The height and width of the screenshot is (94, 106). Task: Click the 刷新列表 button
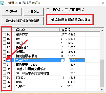tap(34, 12)
